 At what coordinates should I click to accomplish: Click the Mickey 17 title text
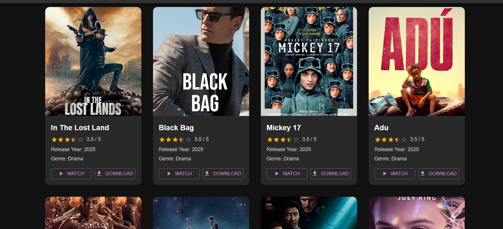284,128
